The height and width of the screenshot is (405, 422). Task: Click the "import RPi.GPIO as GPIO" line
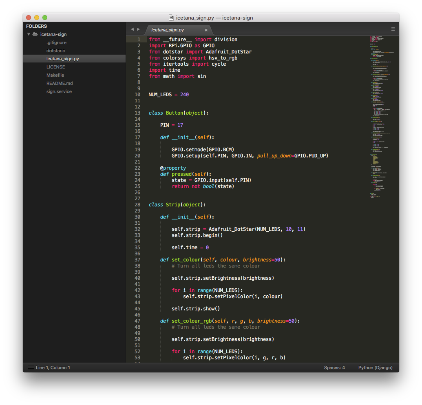pos(182,46)
